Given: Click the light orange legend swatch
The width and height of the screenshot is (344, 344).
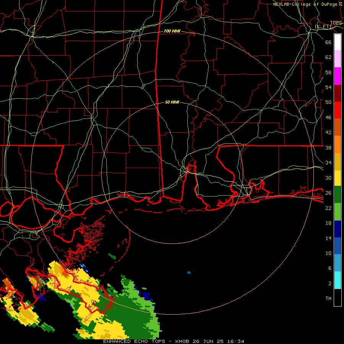Looking at the screenshot, I should [x=338, y=144].
